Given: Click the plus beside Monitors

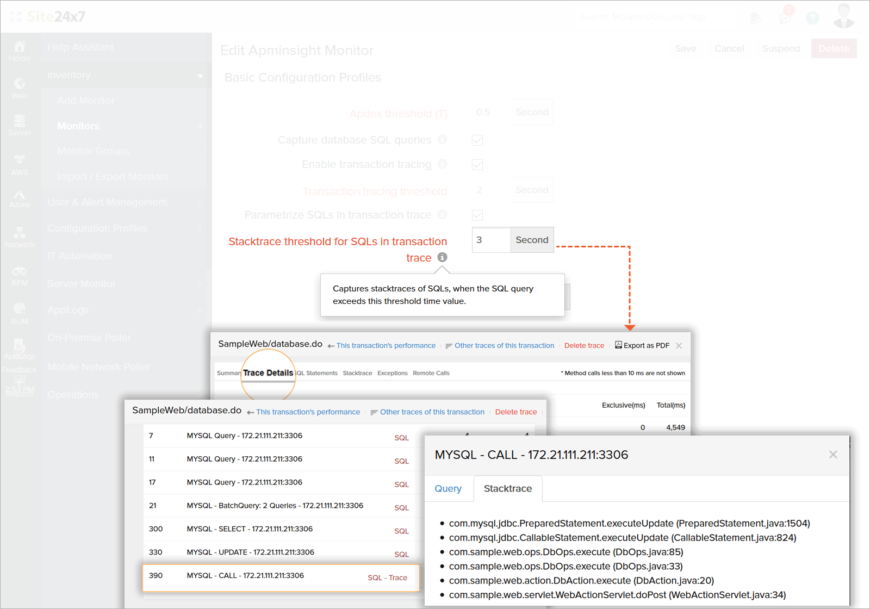Looking at the screenshot, I should coord(200,126).
